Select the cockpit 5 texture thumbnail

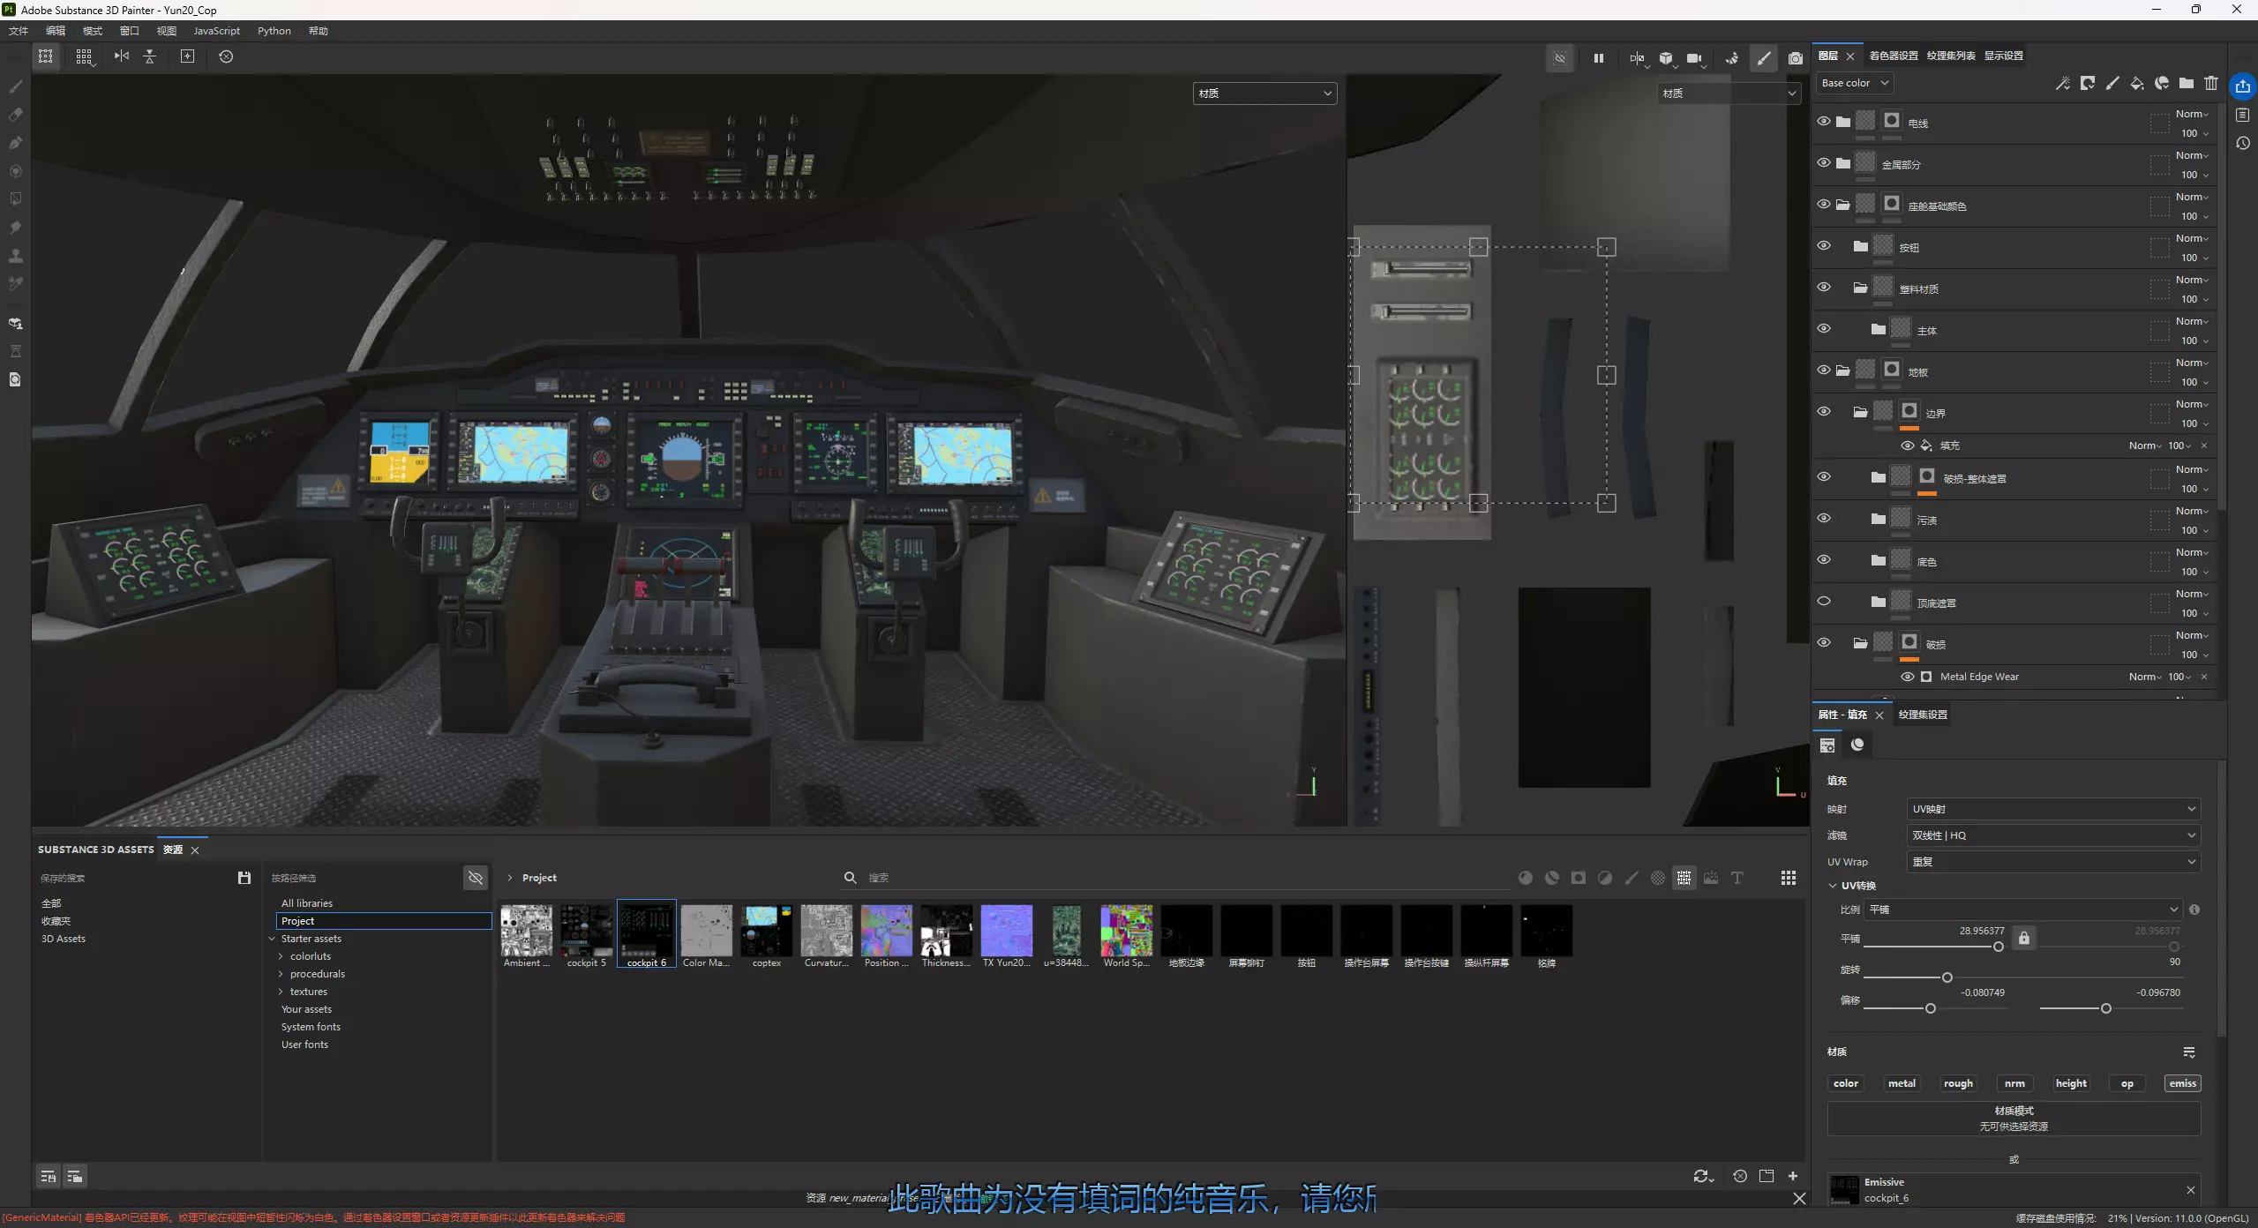point(587,931)
